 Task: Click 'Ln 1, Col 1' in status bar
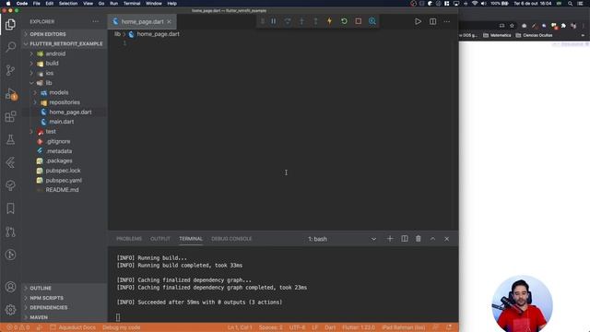click(x=240, y=328)
